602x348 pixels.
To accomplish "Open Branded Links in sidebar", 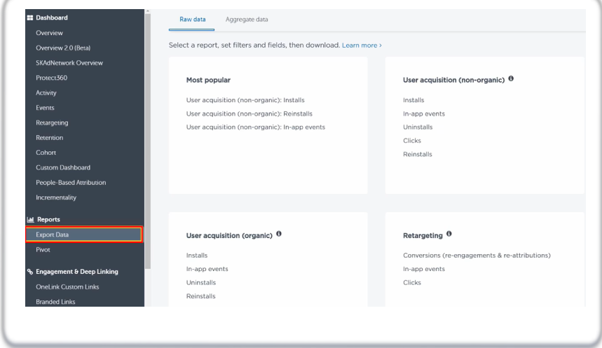I will (x=55, y=302).
